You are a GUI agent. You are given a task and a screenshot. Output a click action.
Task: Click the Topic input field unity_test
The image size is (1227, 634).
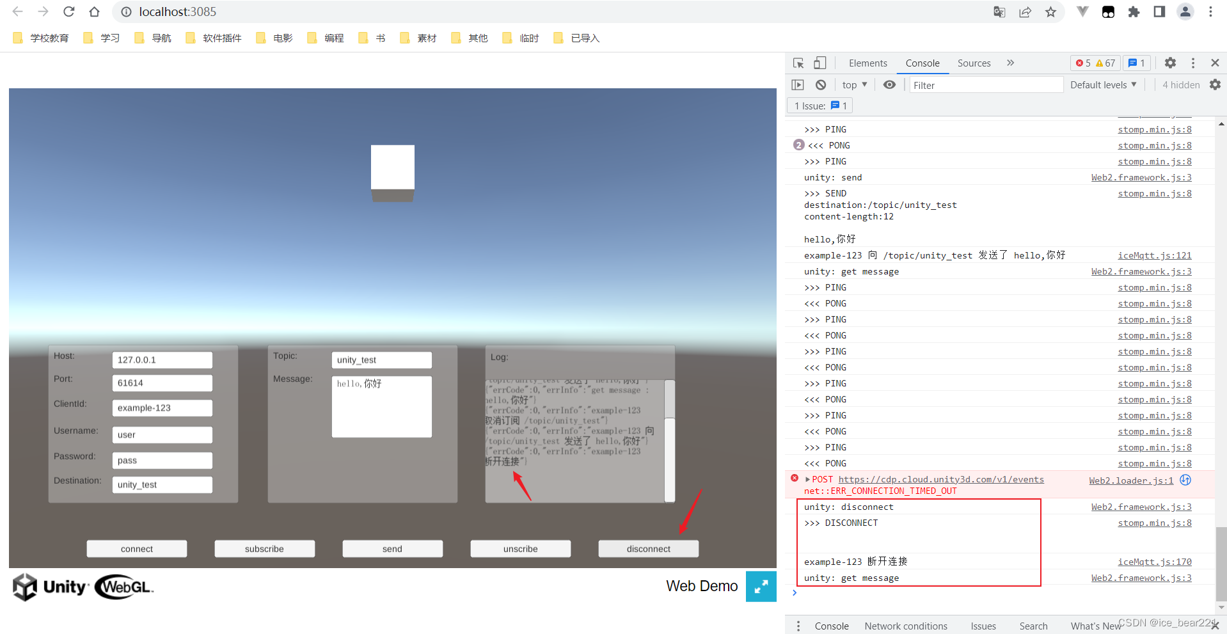381,360
